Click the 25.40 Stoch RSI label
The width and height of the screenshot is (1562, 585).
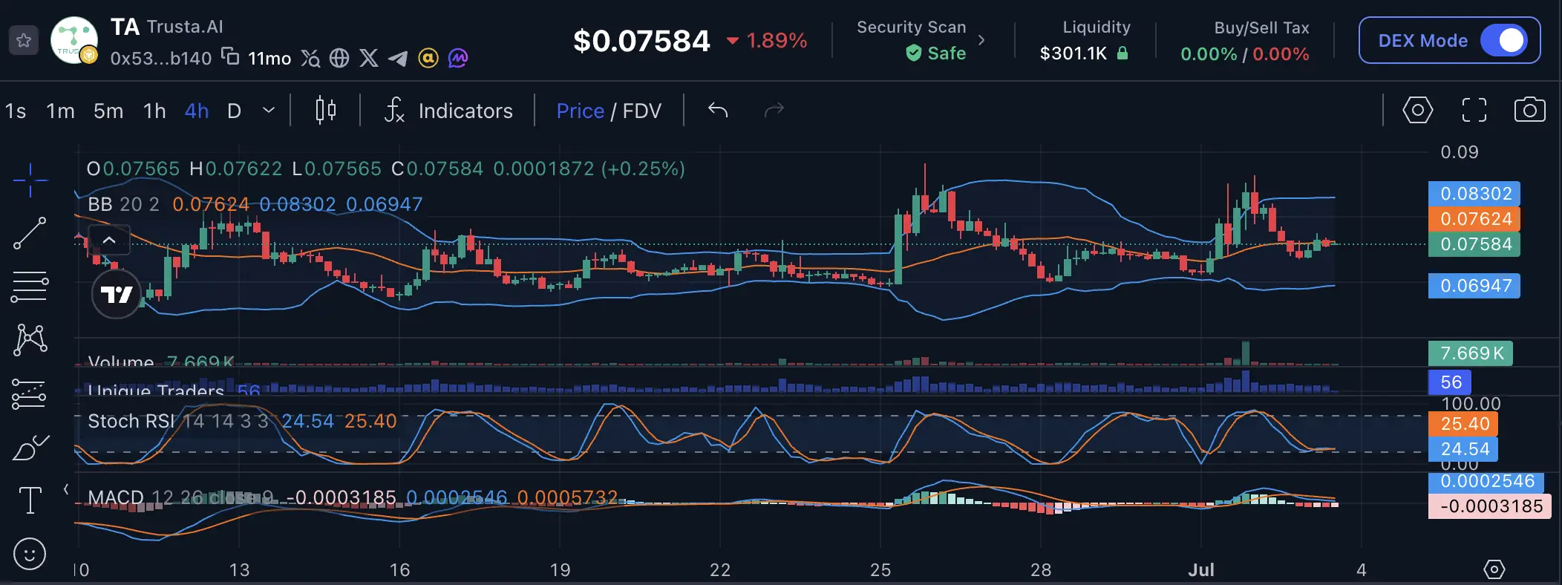pyautogui.click(x=1463, y=424)
